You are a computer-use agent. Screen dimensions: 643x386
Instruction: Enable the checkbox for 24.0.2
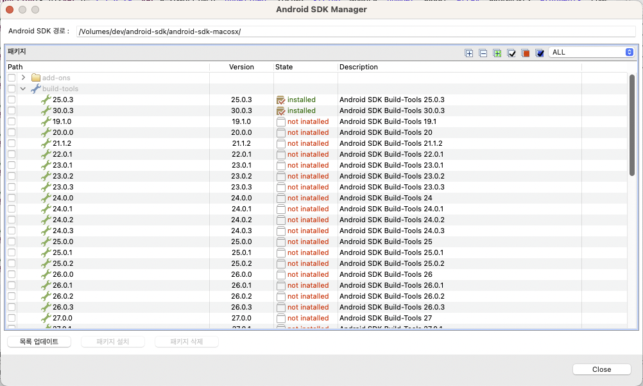[12, 220]
